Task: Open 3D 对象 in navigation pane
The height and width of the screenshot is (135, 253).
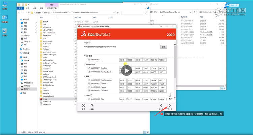Action: (x=26, y=60)
